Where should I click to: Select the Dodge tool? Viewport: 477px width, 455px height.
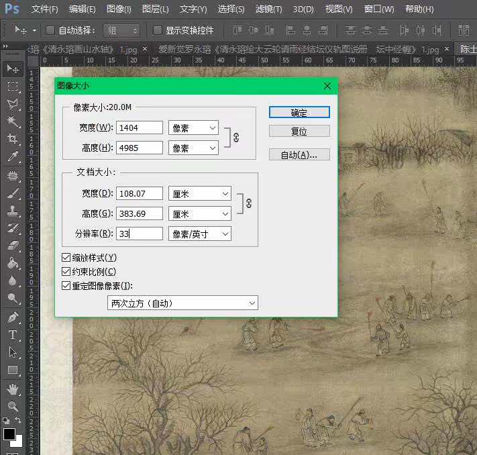click(13, 298)
